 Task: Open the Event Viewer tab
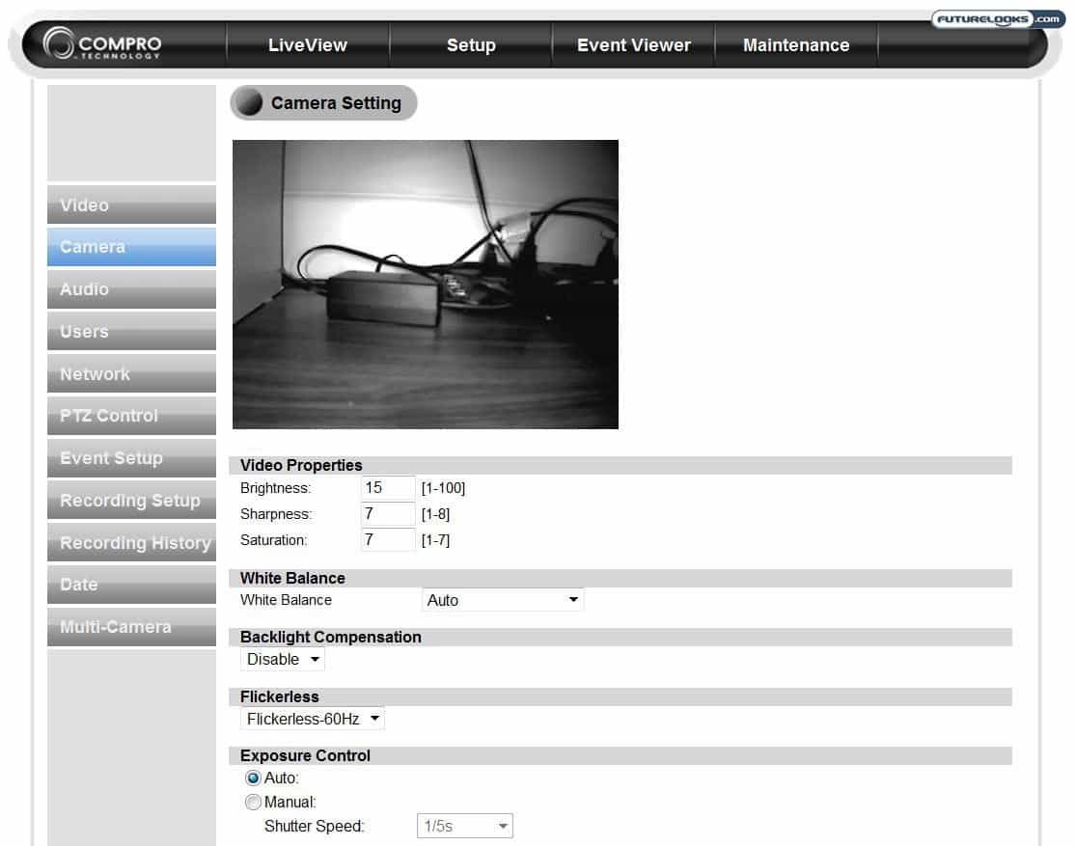(x=633, y=45)
